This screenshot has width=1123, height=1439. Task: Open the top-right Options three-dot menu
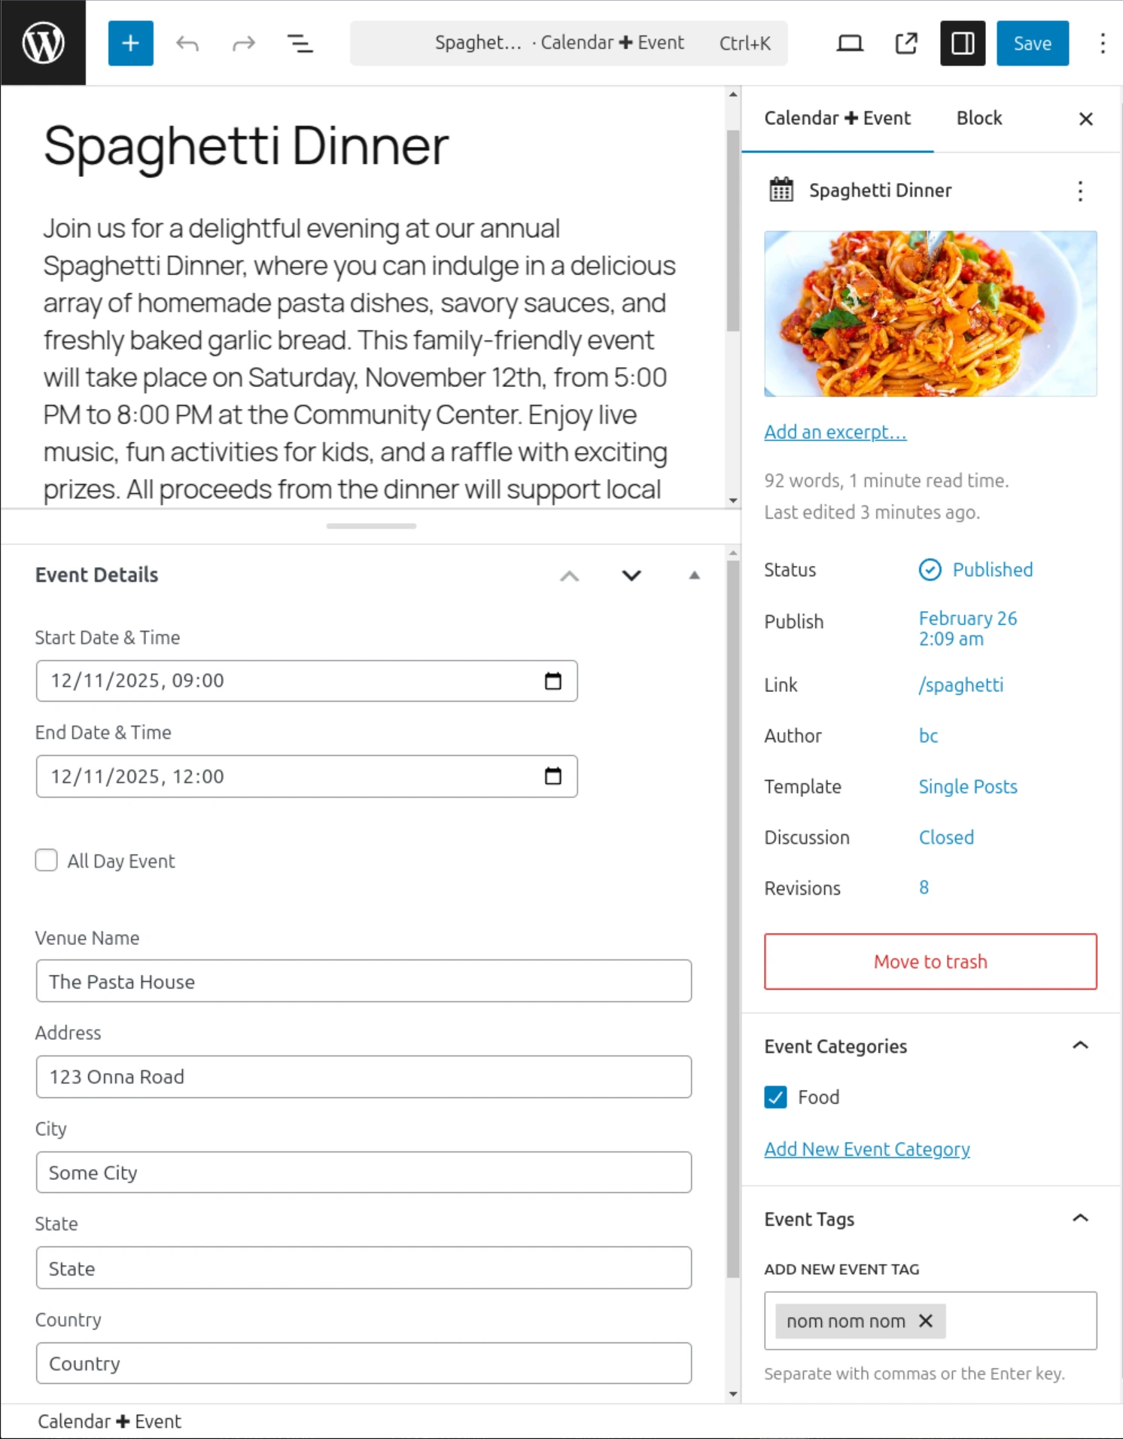pos(1102,43)
